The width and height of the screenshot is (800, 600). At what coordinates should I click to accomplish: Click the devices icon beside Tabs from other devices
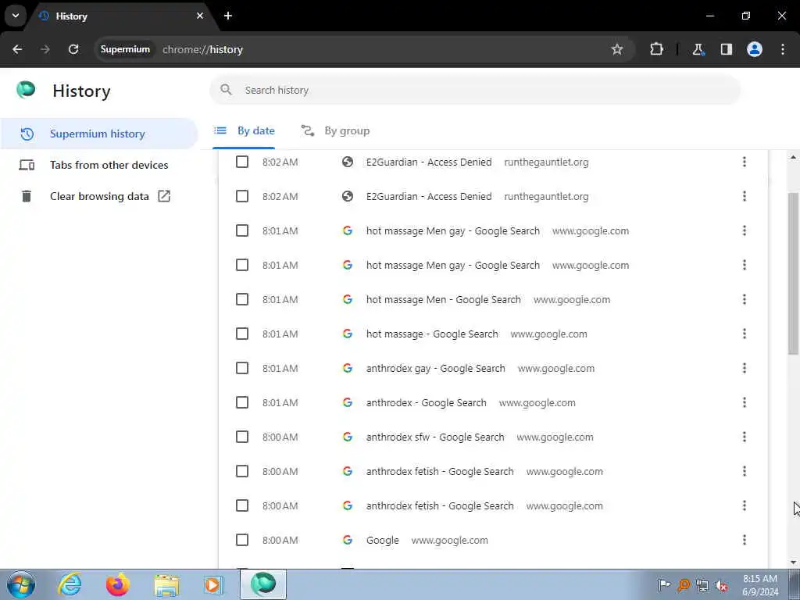coord(27,165)
